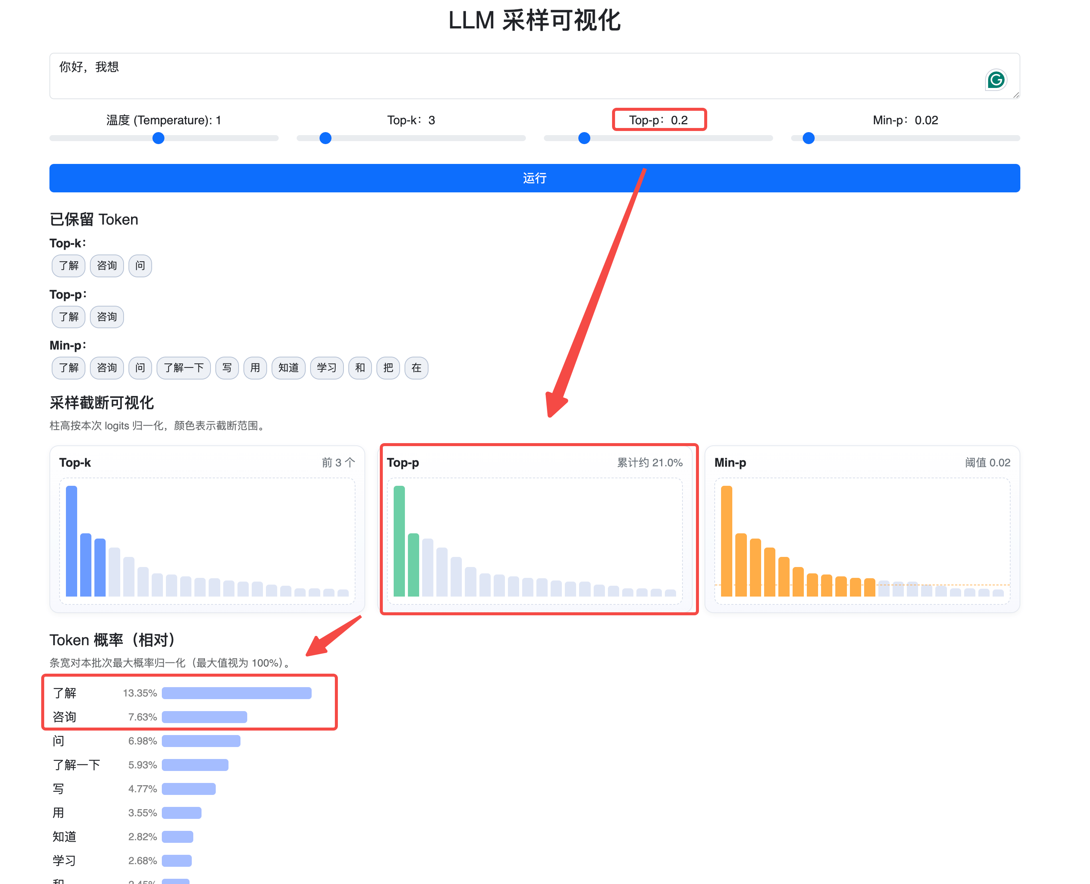Click the tallest orange bar in Min-p chart

(726, 540)
